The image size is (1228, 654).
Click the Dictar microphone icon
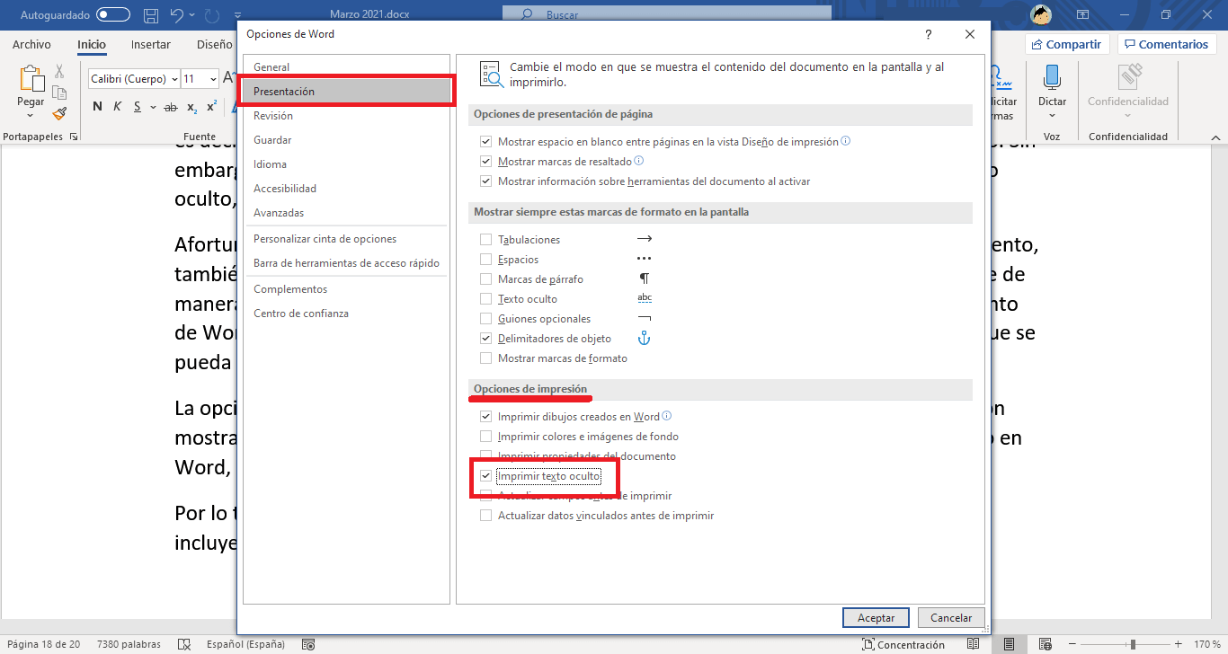(1052, 77)
